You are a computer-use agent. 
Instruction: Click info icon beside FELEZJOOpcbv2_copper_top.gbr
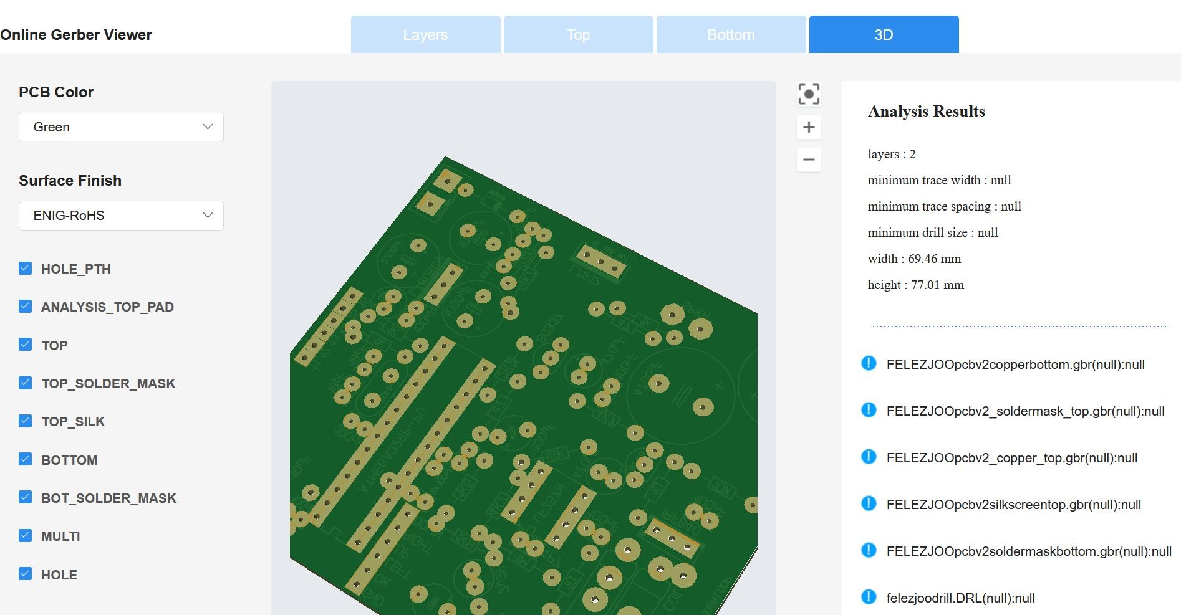869,457
